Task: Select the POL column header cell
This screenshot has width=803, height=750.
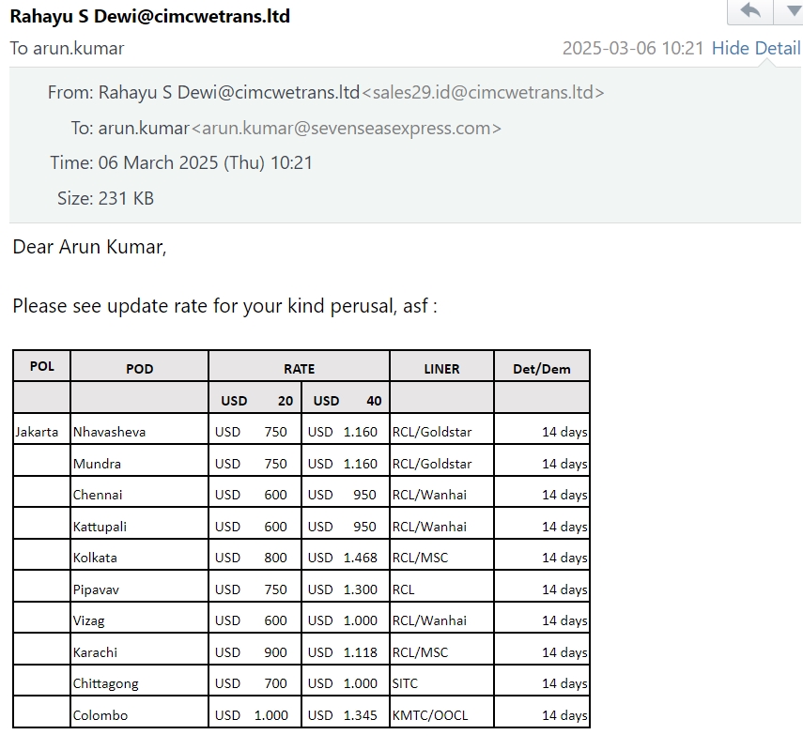Action: (x=41, y=367)
